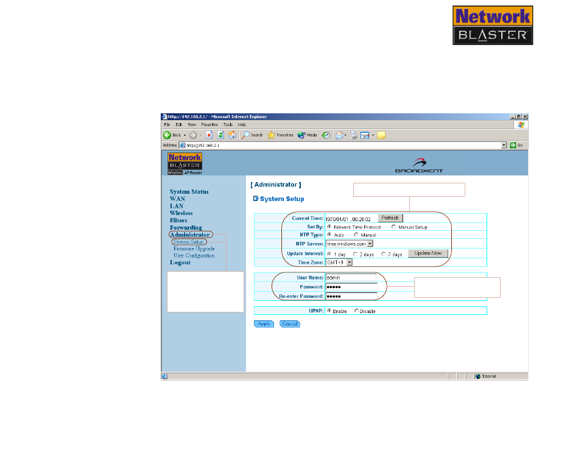Click the User Name input field
The image size is (581, 452).
tap(351, 278)
